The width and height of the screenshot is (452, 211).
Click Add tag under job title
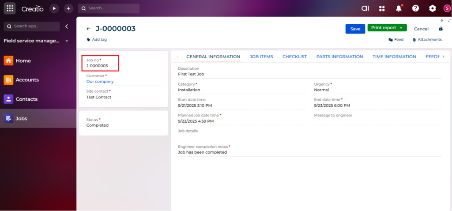tap(99, 40)
